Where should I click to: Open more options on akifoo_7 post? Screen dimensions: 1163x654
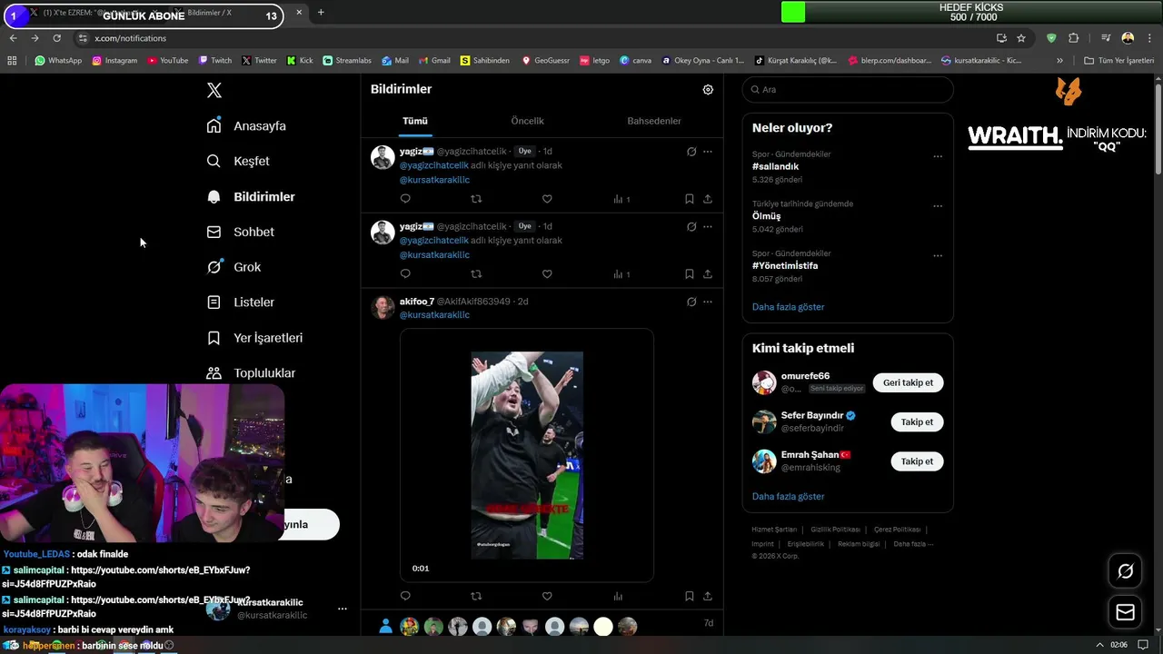point(708,302)
